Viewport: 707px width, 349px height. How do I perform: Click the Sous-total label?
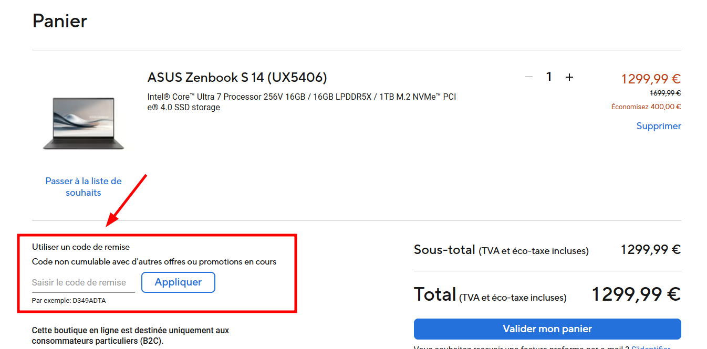[444, 250]
